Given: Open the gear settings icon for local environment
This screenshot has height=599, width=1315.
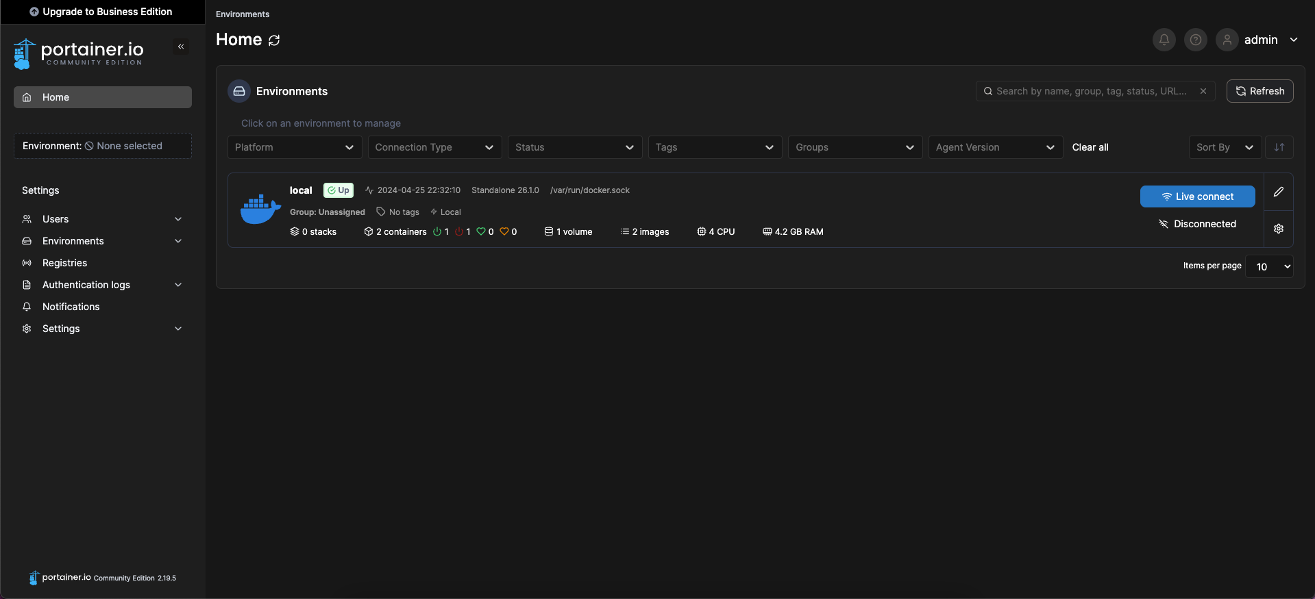Looking at the screenshot, I should click(x=1279, y=229).
